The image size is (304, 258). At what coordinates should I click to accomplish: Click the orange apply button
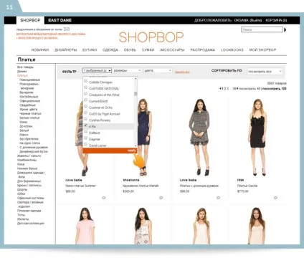(x=110, y=150)
